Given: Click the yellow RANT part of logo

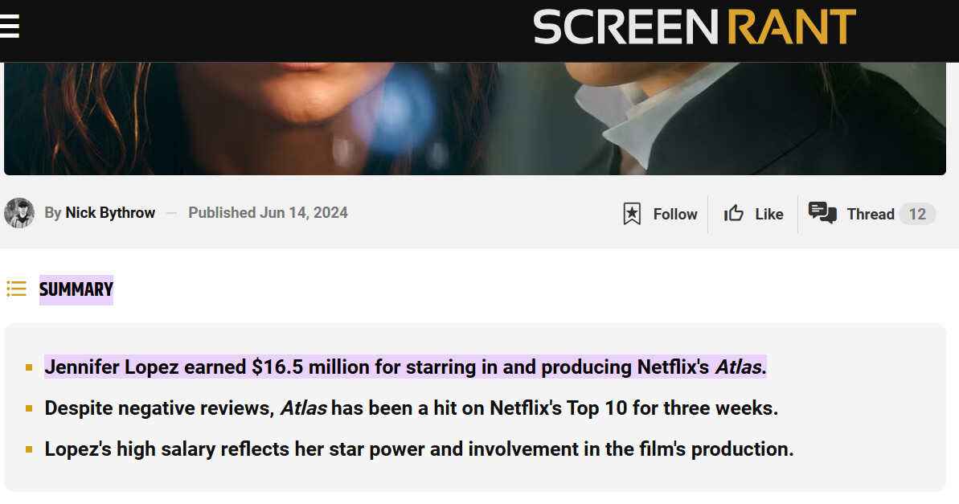Looking at the screenshot, I should (x=792, y=27).
